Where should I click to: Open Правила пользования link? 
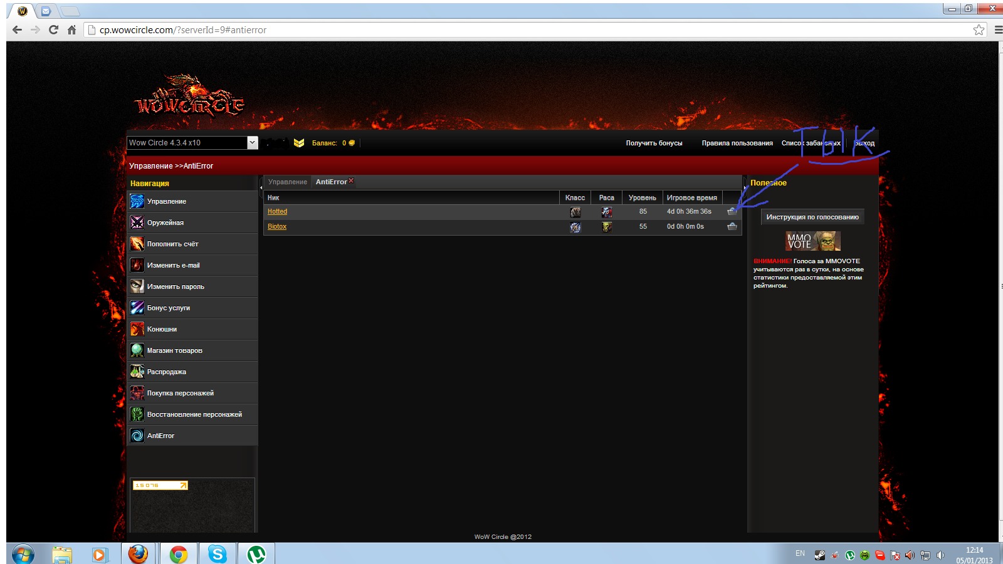[x=737, y=143]
